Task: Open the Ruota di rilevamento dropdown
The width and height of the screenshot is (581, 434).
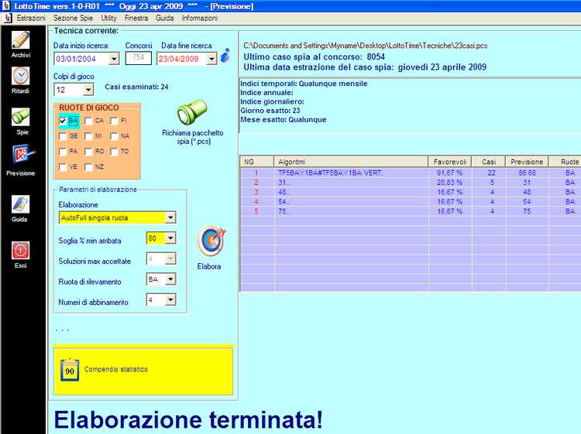Action: point(170,279)
